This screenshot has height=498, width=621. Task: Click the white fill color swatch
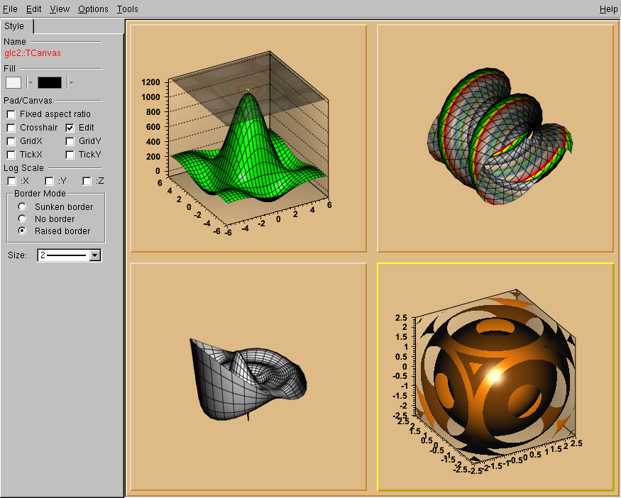(13, 82)
